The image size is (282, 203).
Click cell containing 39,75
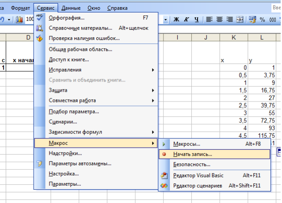tap(262, 105)
